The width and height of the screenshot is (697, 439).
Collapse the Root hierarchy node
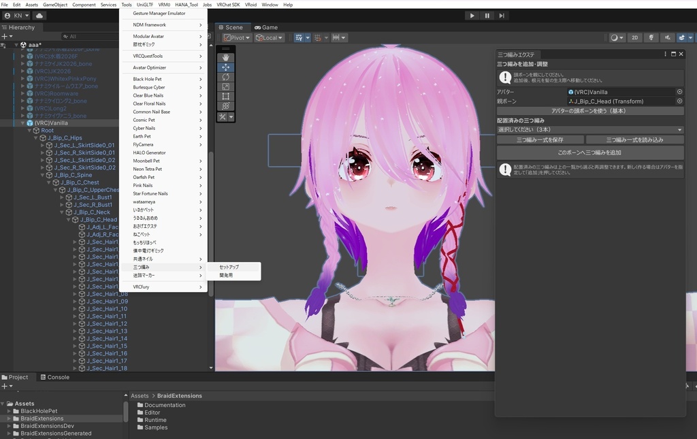29,131
